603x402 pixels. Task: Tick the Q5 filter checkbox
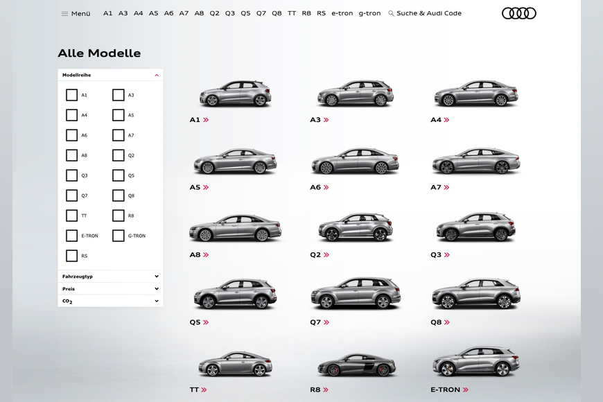point(118,175)
